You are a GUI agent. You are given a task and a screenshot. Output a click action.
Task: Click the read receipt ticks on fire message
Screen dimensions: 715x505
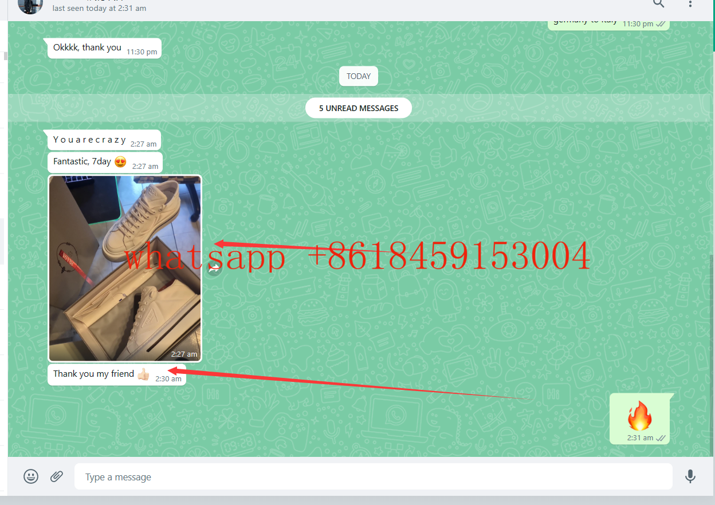click(661, 438)
